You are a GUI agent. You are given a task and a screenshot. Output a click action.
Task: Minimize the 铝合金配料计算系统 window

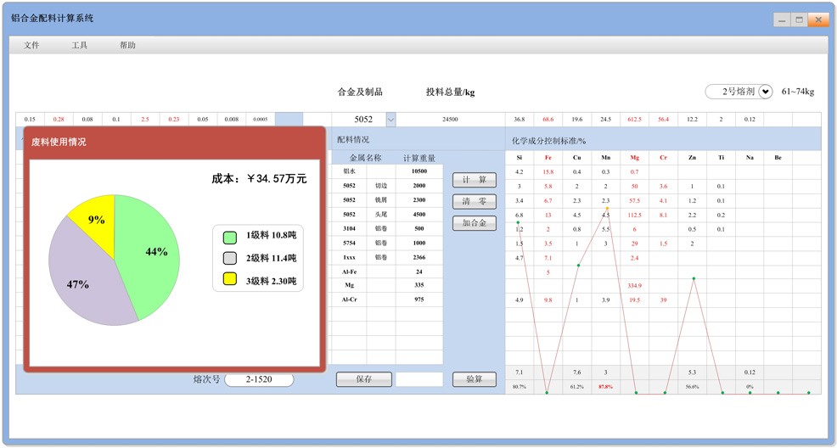(x=782, y=20)
